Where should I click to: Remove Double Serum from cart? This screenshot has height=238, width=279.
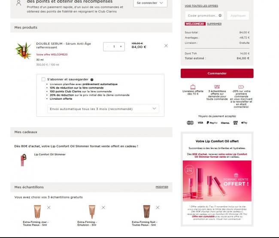(x=166, y=46)
